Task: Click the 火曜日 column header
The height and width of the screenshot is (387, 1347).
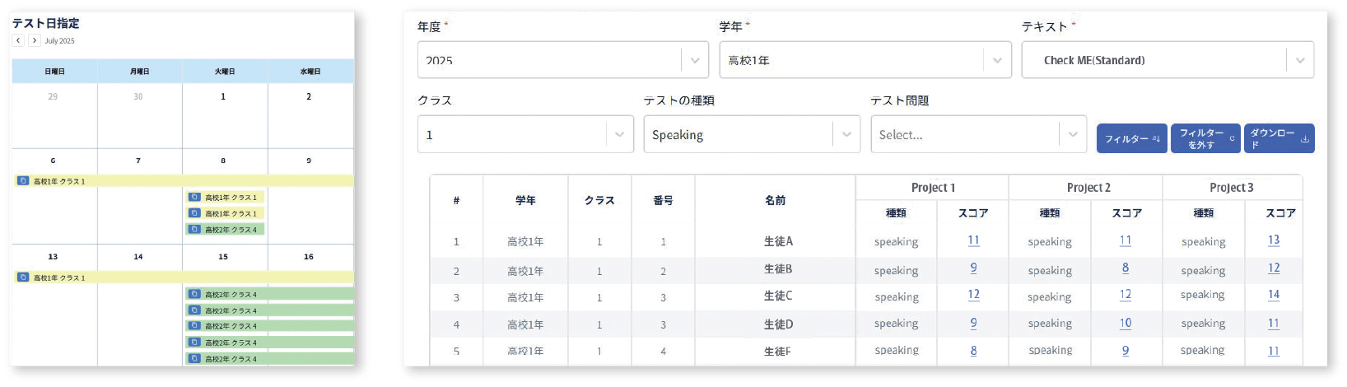Action: click(224, 72)
